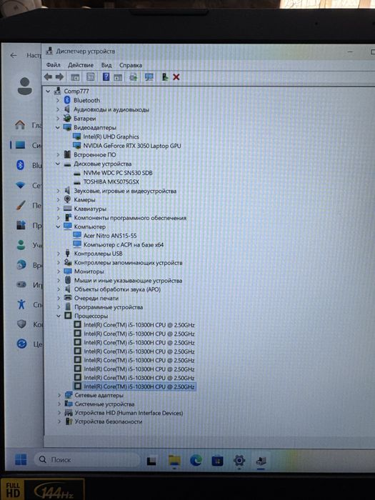The width and height of the screenshot is (375, 500).
Task: Click the red X uninstall device icon
Action: coord(176,77)
